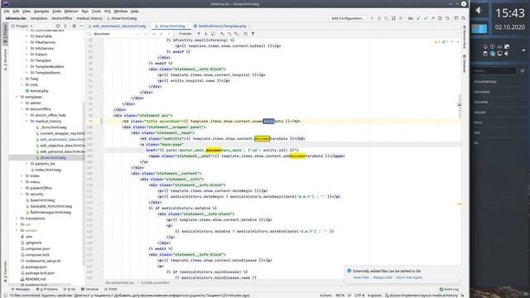The image size is (530, 298).
Task: Click the select all occurrences icon in find bar
Action: 213,34
